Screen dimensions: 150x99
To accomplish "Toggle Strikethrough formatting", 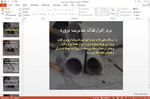I will [43, 14].
